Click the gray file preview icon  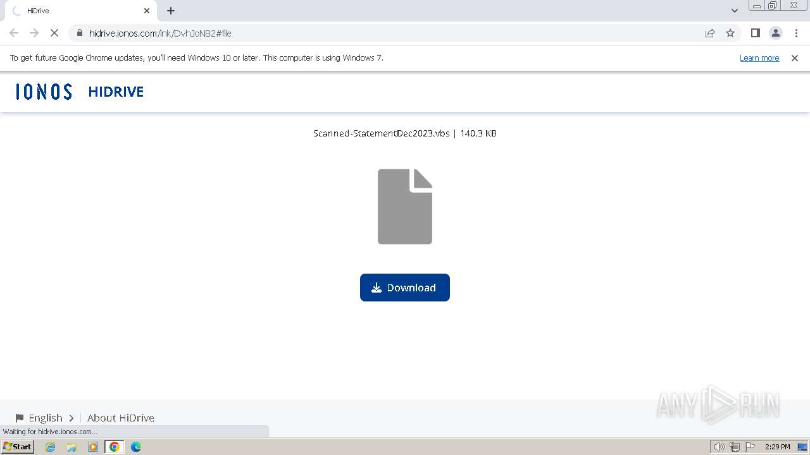pos(405,207)
